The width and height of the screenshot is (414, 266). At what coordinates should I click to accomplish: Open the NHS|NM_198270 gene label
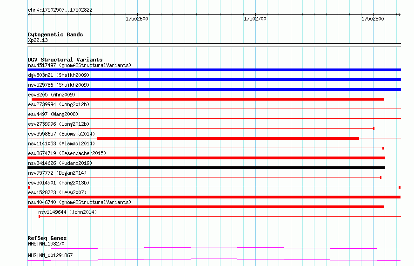[46, 244]
